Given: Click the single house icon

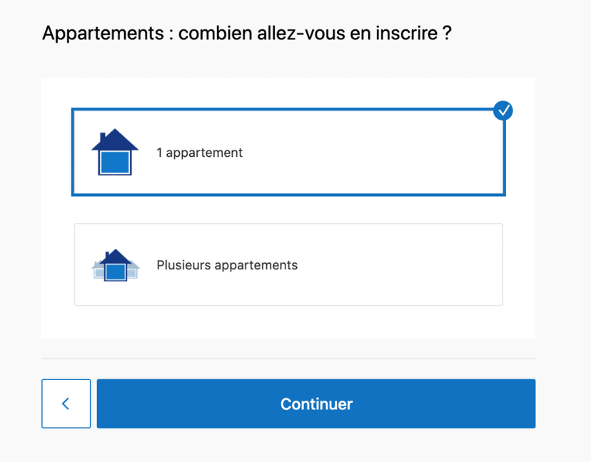Looking at the screenshot, I should pyautogui.click(x=114, y=153).
